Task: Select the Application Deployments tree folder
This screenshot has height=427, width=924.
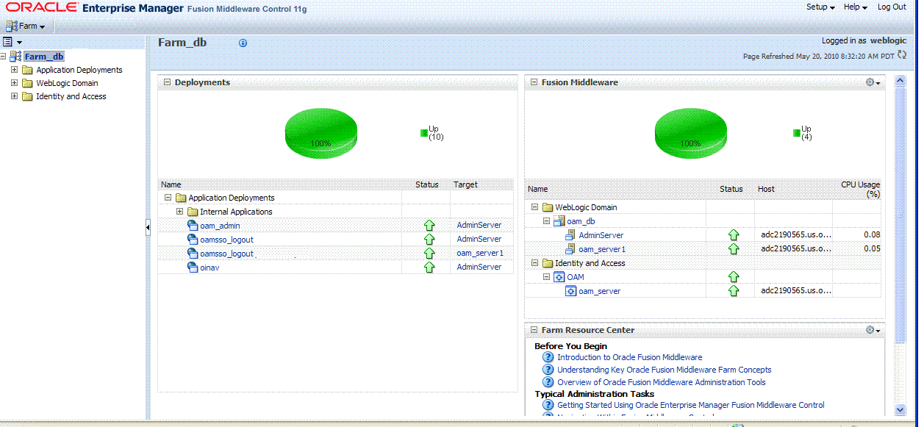Action: click(x=79, y=70)
